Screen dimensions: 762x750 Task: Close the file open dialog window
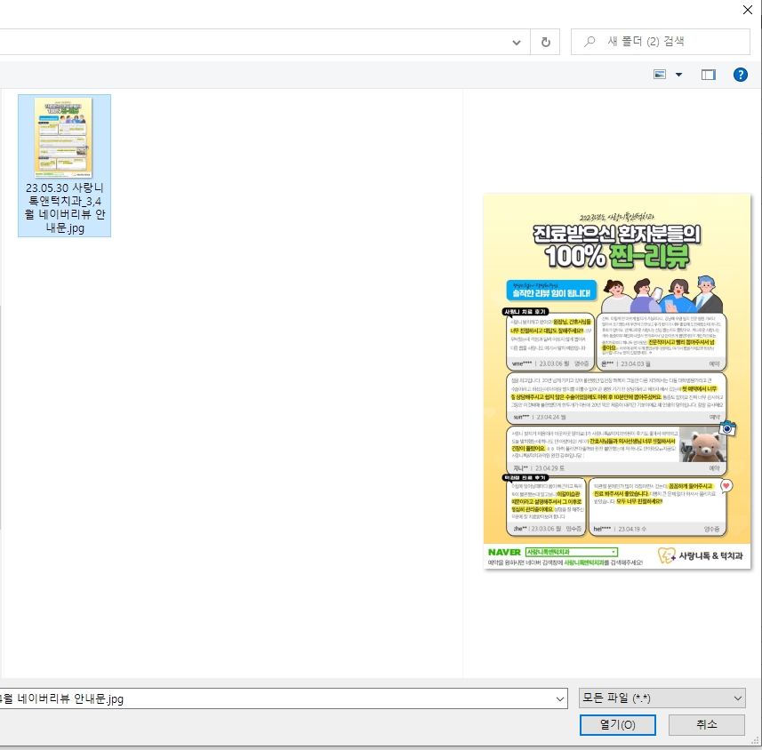[x=746, y=10]
